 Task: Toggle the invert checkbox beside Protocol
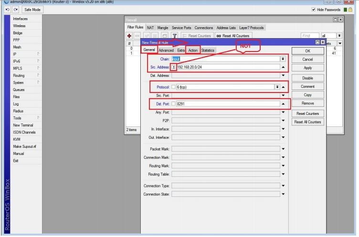click(174, 87)
